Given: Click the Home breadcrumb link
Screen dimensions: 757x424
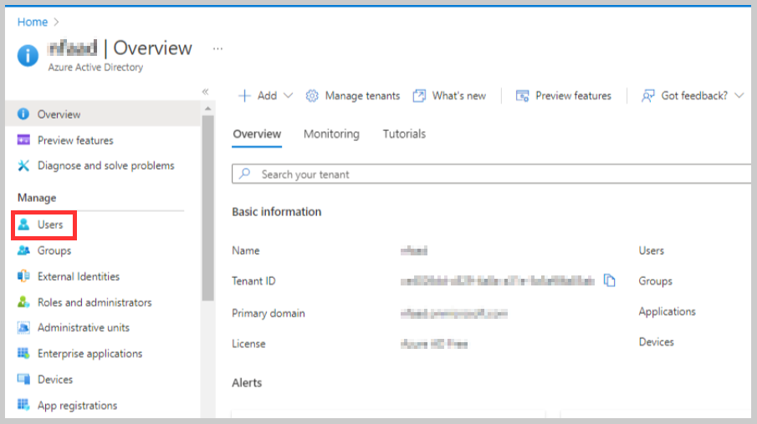Looking at the screenshot, I should pos(33,23).
